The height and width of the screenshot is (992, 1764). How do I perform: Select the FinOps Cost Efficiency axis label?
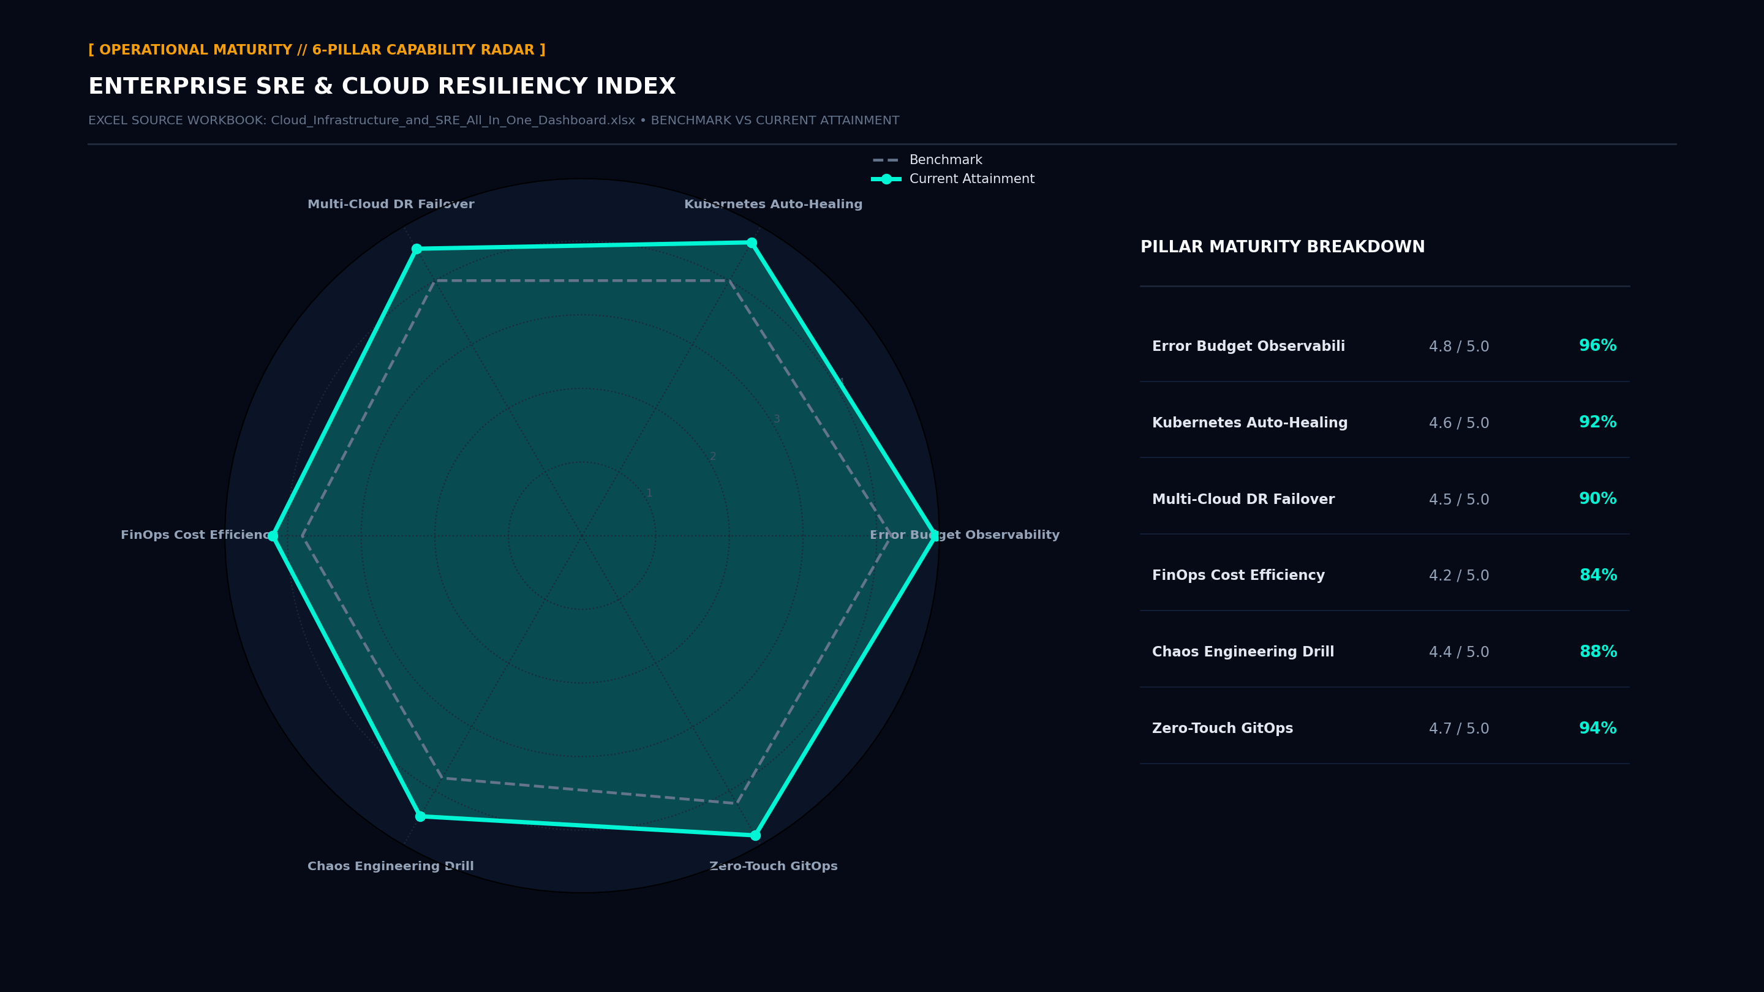click(x=197, y=535)
